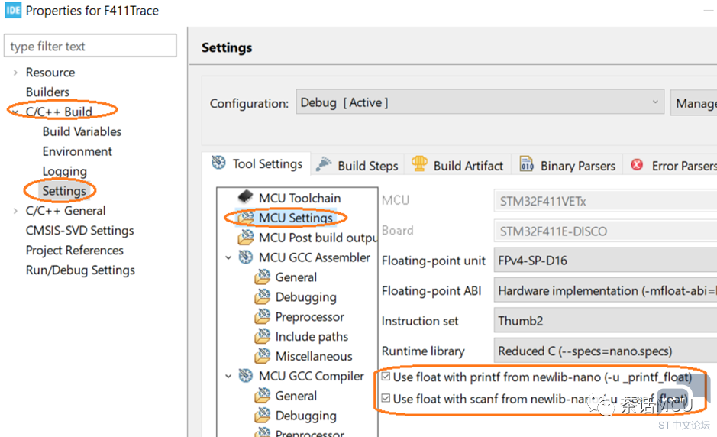Toggle Use float with scanf checkbox
Screen dimensions: 717x437
pyautogui.click(x=386, y=398)
